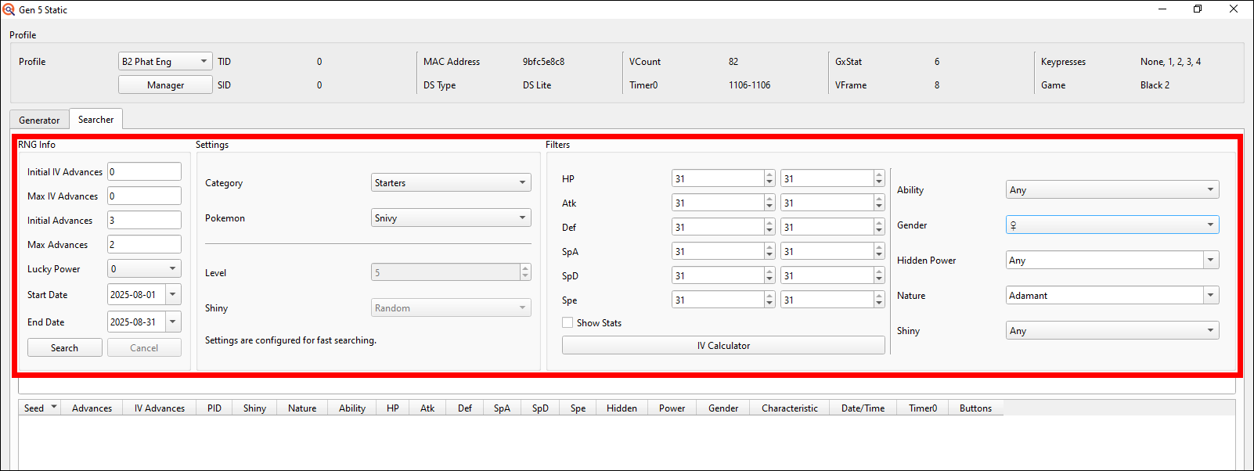This screenshot has height=471, width=1254.
Task: Click the maximum Spe IV value field
Action: (x=827, y=300)
